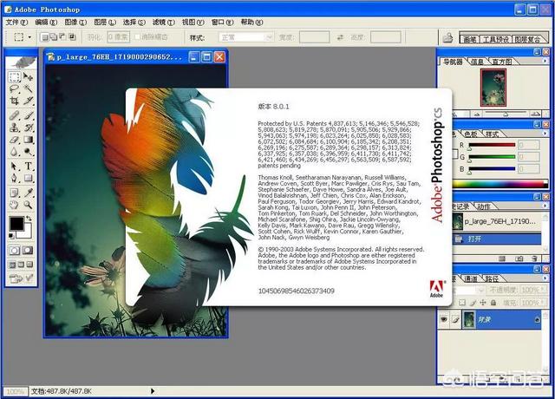Select the Slice tool
The height and width of the screenshot is (399, 555).
tap(28, 101)
